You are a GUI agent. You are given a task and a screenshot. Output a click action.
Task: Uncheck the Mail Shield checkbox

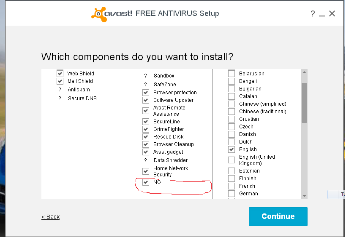coord(60,81)
